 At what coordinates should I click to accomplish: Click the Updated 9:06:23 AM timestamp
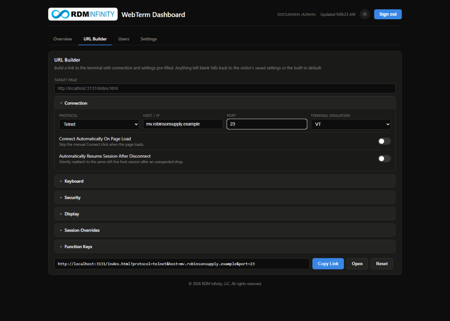coord(338,14)
